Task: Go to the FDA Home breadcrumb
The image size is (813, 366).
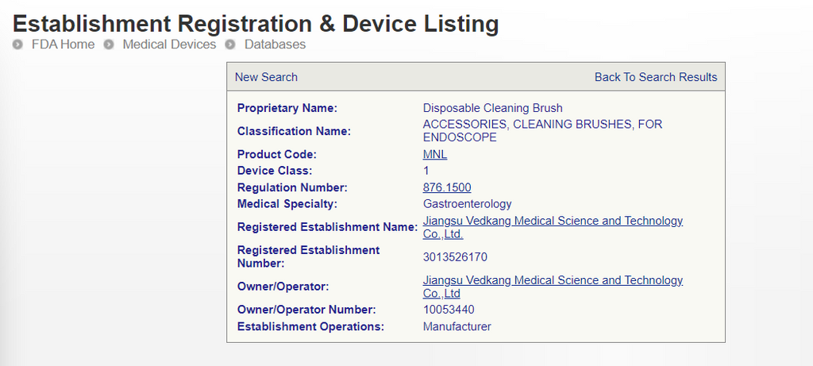Action: pos(63,44)
